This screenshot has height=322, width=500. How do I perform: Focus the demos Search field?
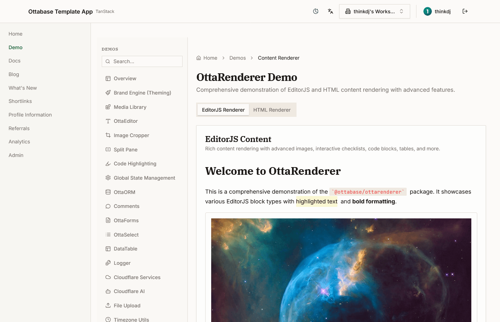pyautogui.click(x=142, y=61)
